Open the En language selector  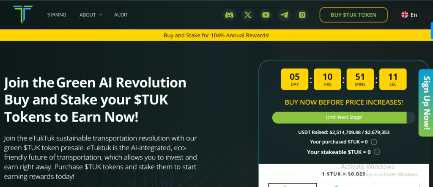(x=409, y=15)
